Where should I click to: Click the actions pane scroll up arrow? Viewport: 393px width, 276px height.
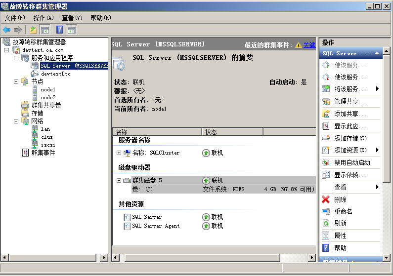[x=386, y=51]
